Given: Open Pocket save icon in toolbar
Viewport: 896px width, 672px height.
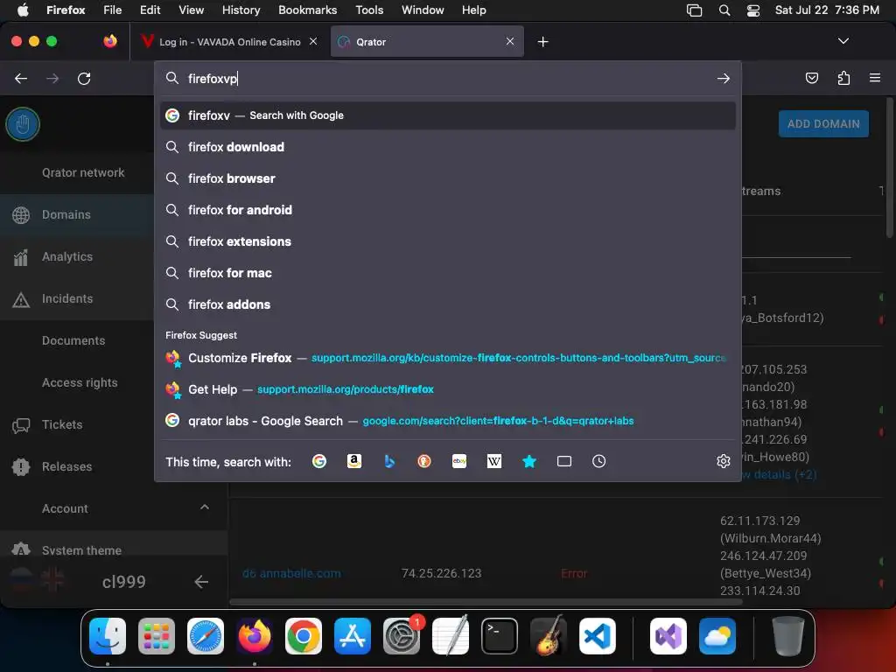Looking at the screenshot, I should coord(811,78).
